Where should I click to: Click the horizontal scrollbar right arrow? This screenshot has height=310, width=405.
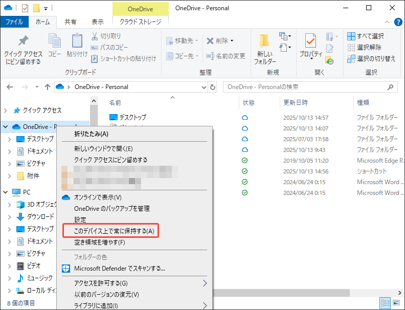[x=399, y=293]
